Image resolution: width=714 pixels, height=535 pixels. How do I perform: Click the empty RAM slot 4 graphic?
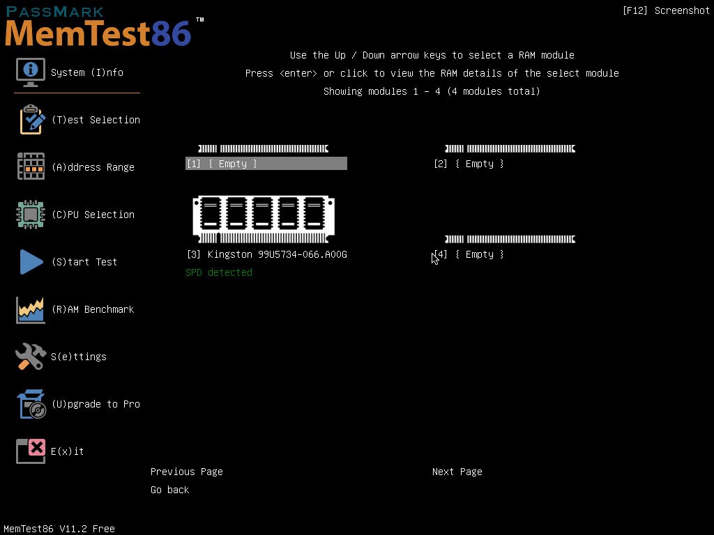click(x=510, y=240)
